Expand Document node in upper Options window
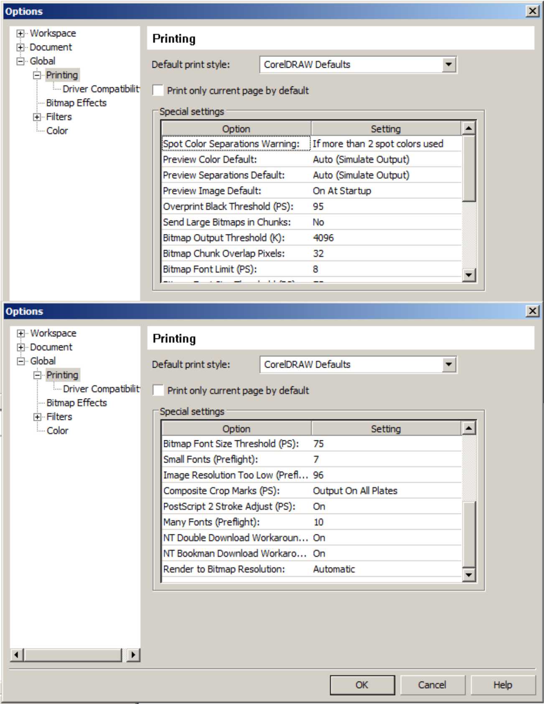Image resolution: width=544 pixels, height=704 pixels. click(x=20, y=47)
